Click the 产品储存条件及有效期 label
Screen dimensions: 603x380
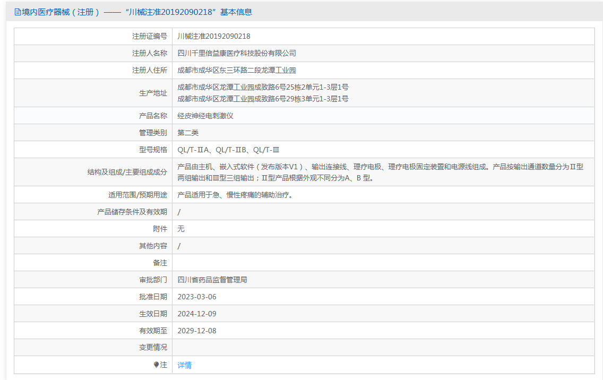pyautogui.click(x=132, y=212)
